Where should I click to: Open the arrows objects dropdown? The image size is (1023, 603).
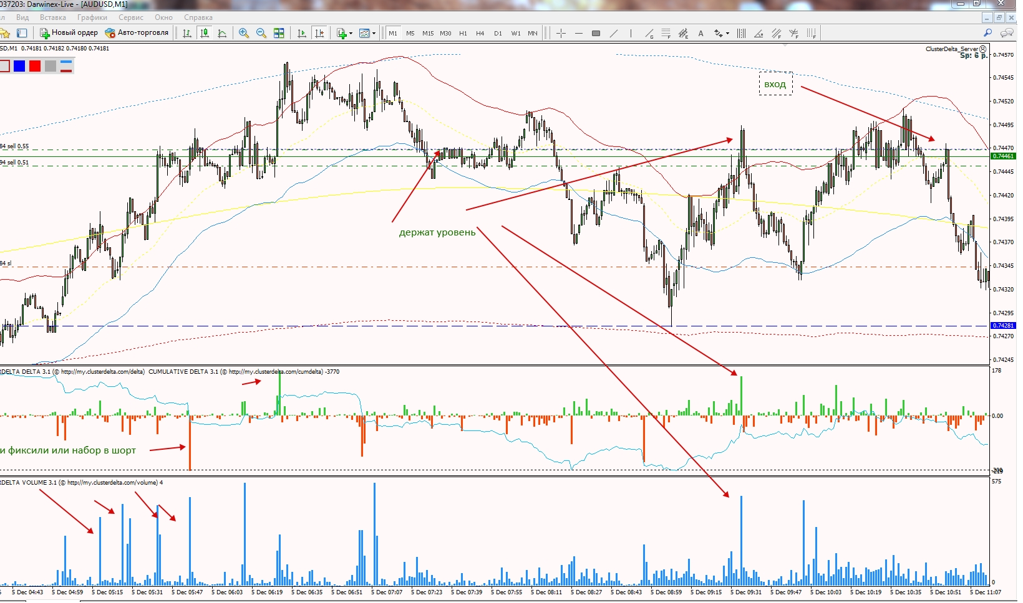(722, 33)
